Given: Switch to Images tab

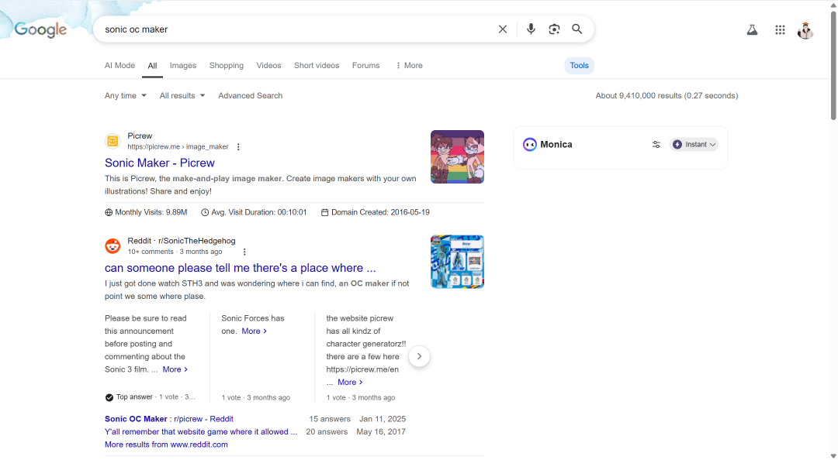Looking at the screenshot, I should (x=183, y=66).
